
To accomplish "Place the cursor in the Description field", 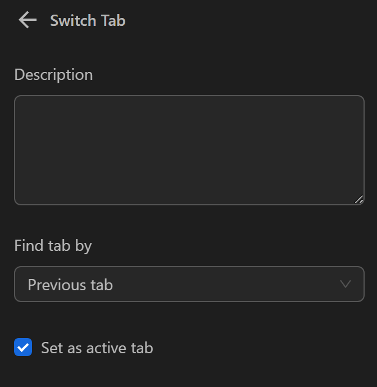I will [x=189, y=150].
